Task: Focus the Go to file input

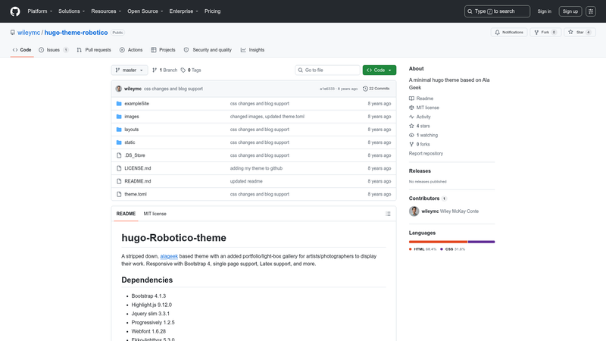Action: 327,70
